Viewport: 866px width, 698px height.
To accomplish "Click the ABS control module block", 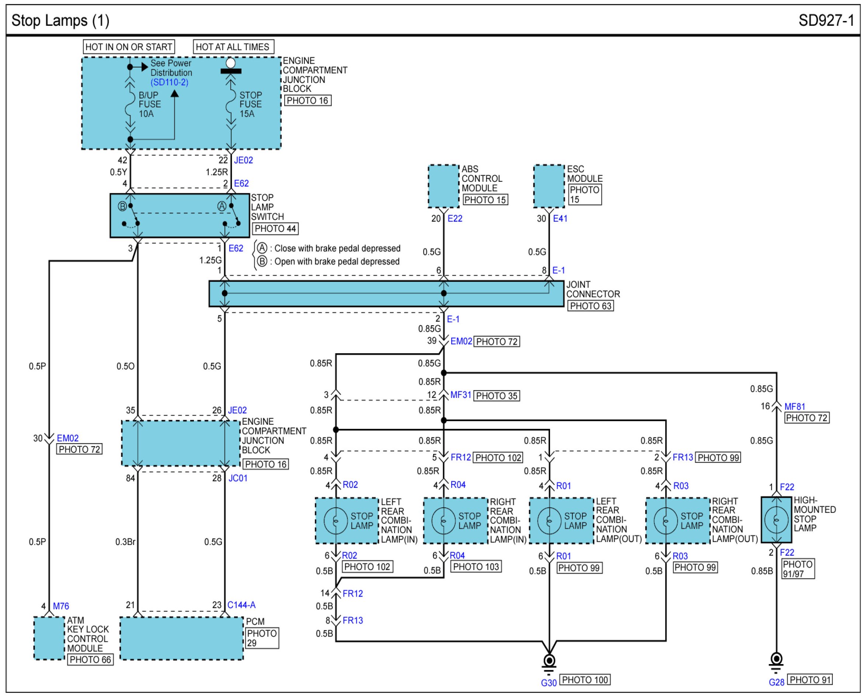I will (443, 186).
